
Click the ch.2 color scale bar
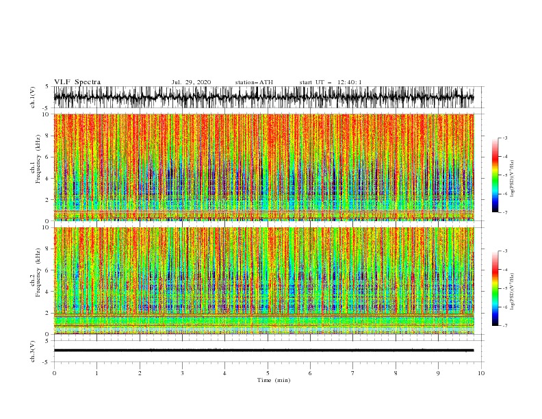coord(495,288)
